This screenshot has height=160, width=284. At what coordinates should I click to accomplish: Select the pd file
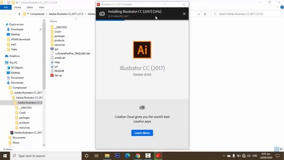click(54, 67)
